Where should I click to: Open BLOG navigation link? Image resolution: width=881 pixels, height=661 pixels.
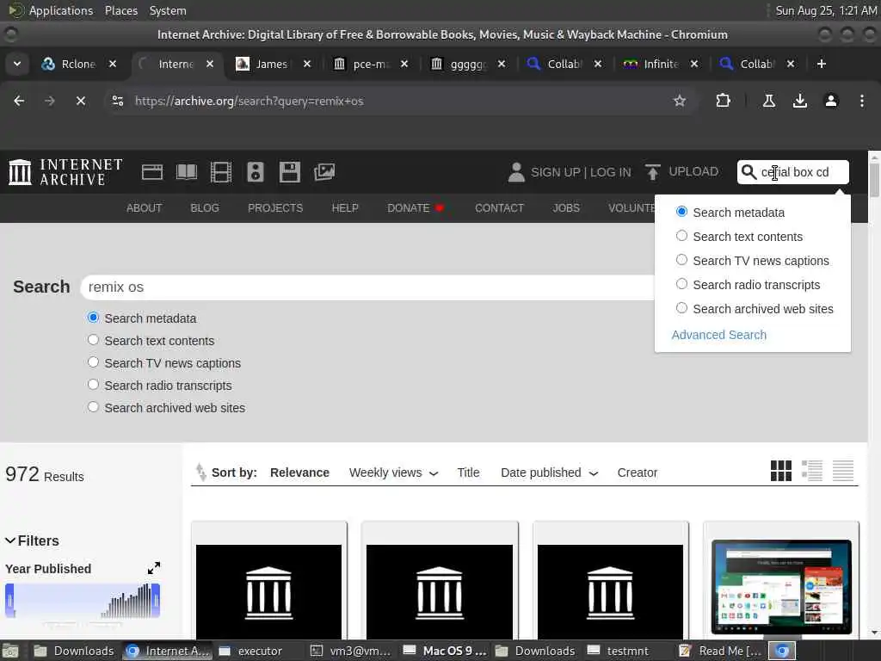click(205, 208)
